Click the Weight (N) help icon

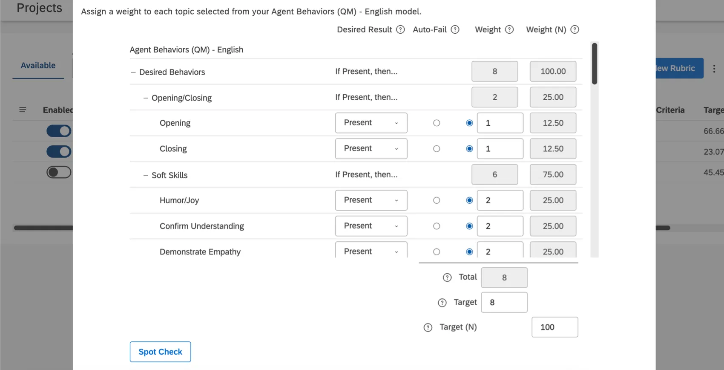click(x=575, y=30)
